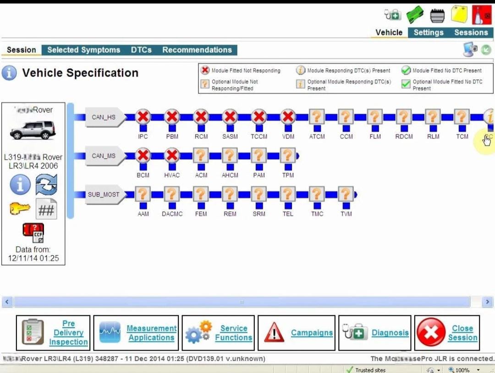Click the refresh vehicle data arrows icon
This screenshot has width=495, height=373.
[x=46, y=185]
